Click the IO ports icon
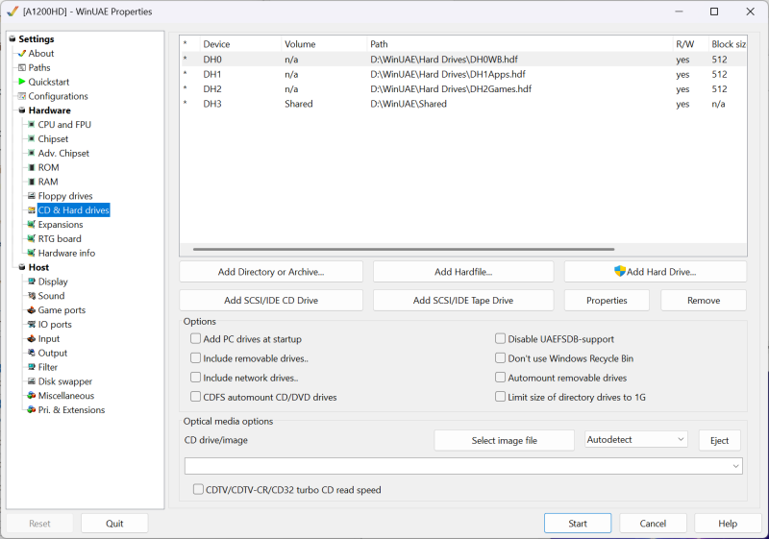 32,324
